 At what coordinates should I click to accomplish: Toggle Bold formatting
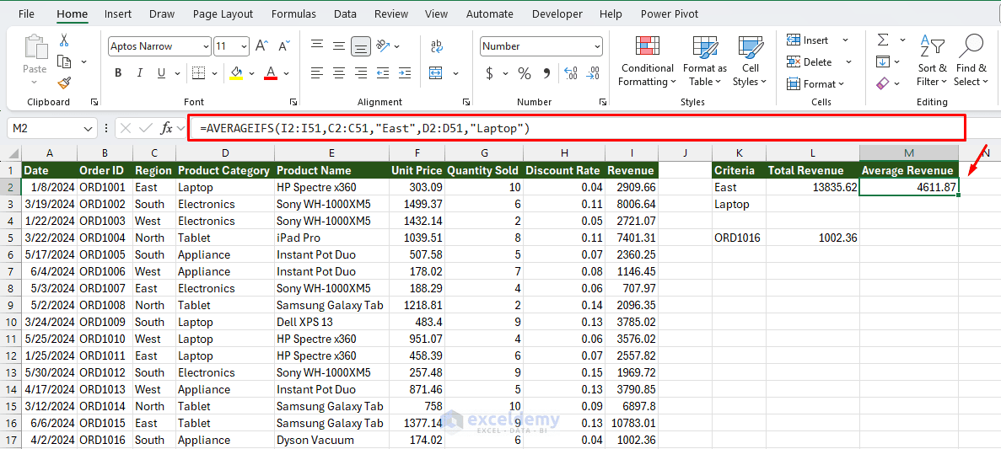coord(118,72)
